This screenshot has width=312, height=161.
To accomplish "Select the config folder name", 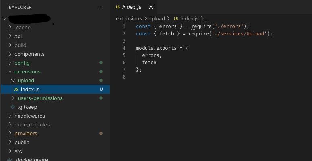I will click(x=22, y=63).
